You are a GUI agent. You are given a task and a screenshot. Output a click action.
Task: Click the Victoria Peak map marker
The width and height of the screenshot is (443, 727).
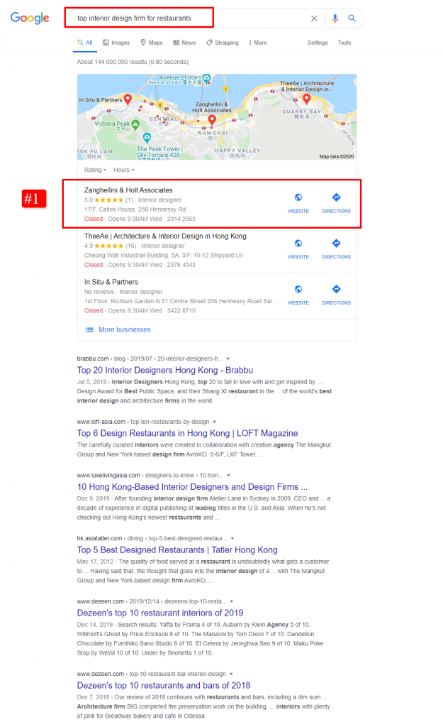(x=135, y=124)
